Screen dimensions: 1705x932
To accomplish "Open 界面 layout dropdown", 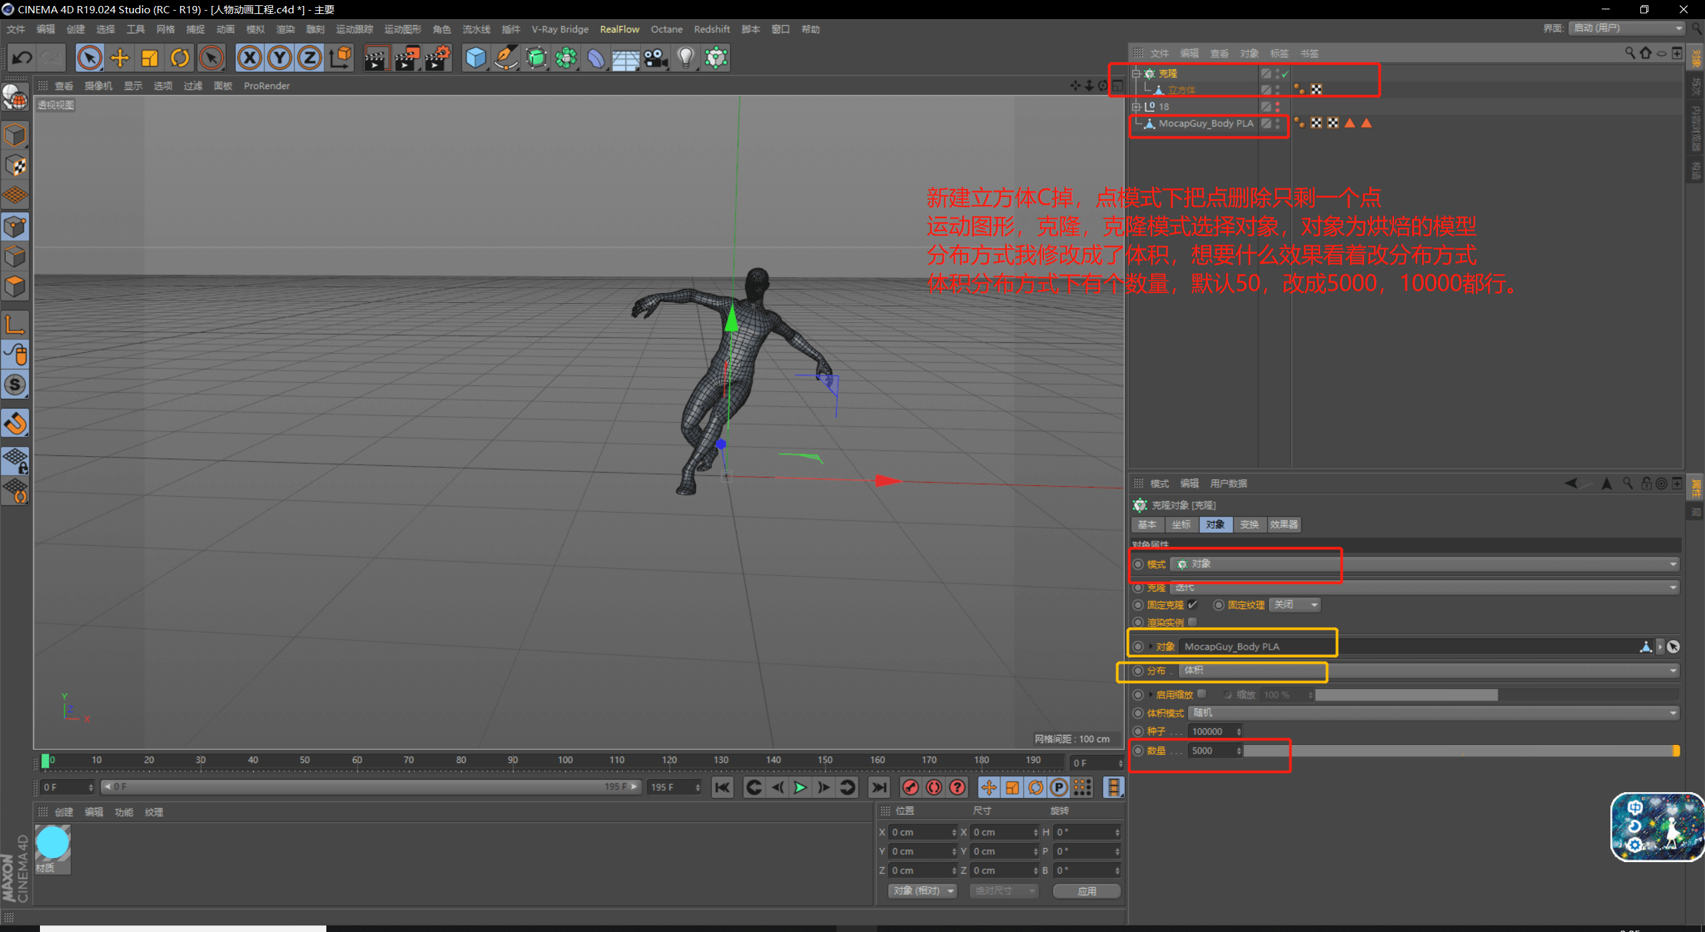I will click(x=1626, y=28).
